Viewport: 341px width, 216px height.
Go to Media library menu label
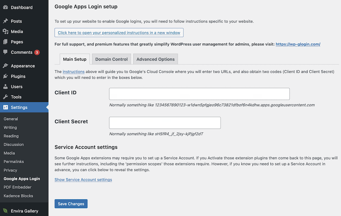(x=17, y=31)
